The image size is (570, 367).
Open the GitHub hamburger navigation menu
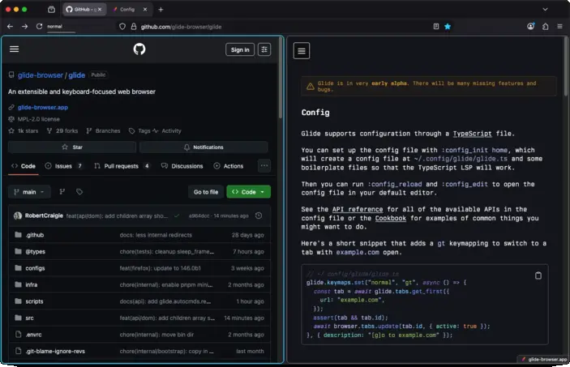[x=14, y=49]
